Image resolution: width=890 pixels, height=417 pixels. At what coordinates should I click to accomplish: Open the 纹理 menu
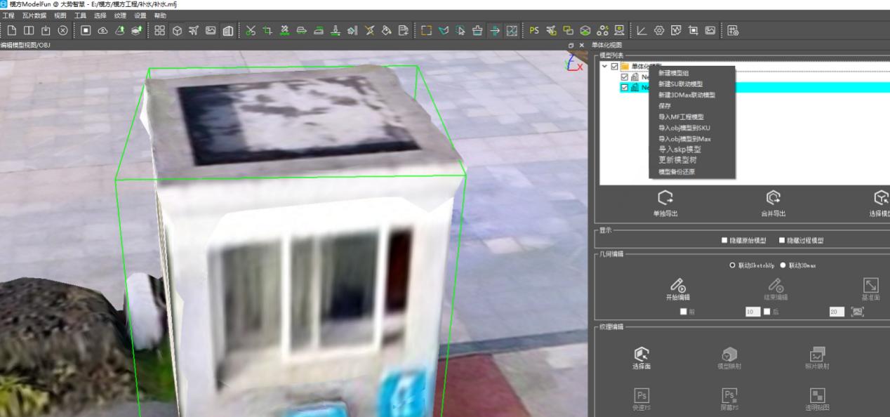pyautogui.click(x=120, y=15)
